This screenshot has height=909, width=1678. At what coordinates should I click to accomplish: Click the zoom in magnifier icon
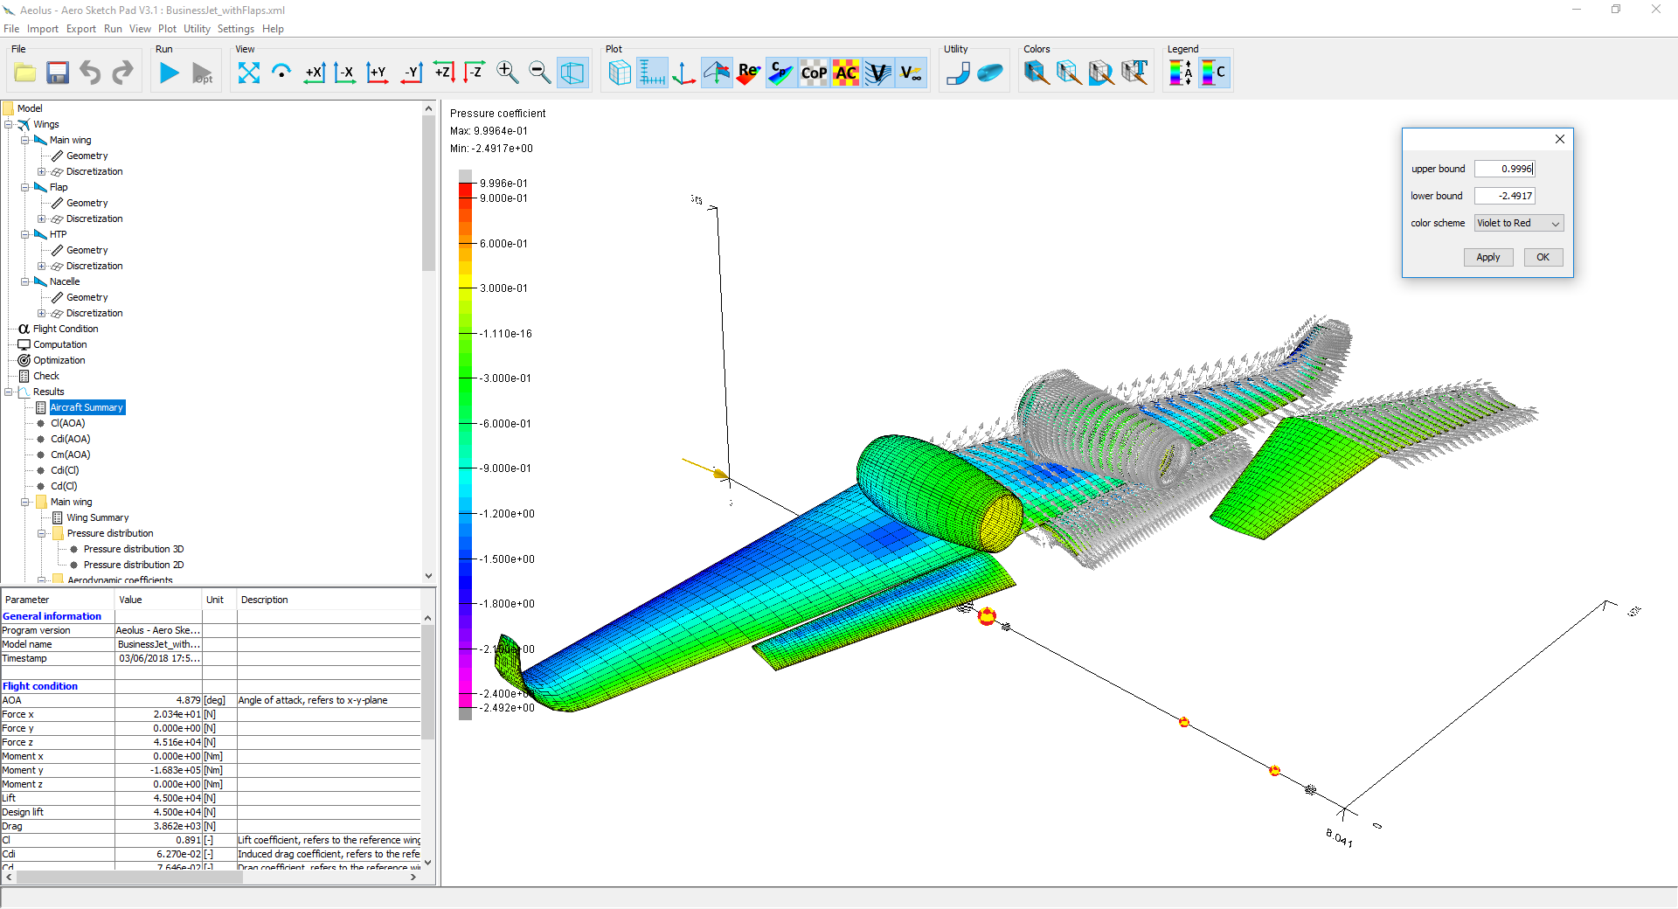click(x=507, y=73)
